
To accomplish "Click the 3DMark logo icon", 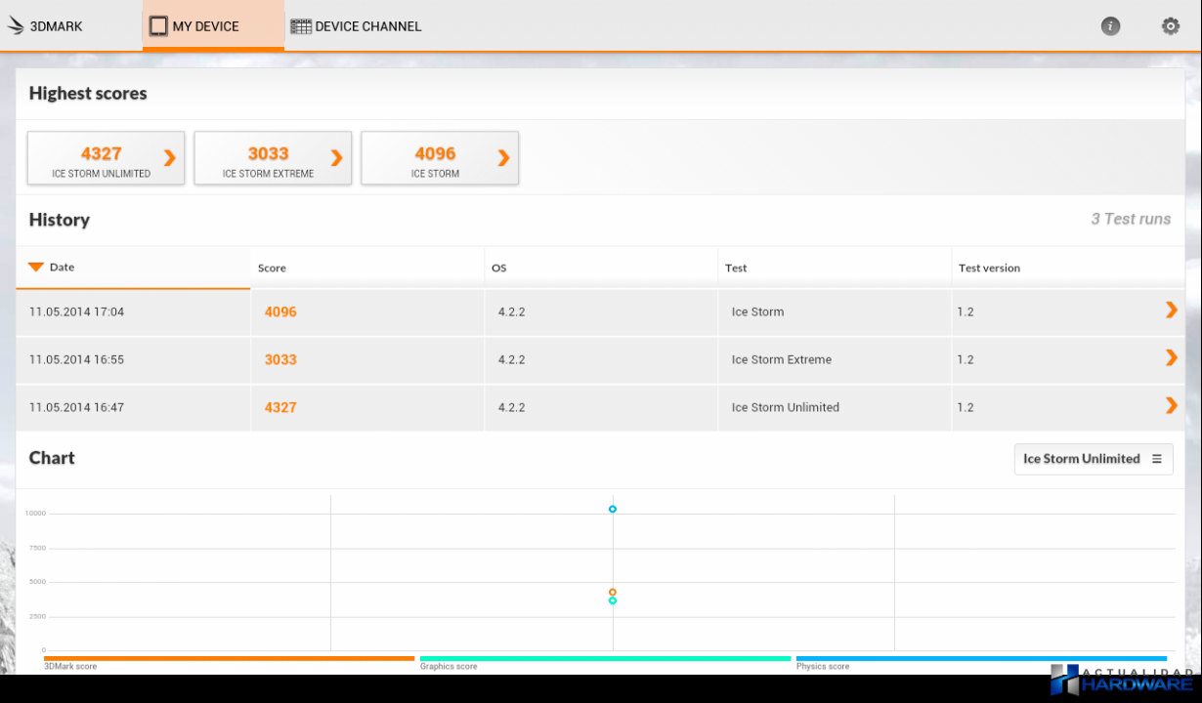I will point(16,26).
